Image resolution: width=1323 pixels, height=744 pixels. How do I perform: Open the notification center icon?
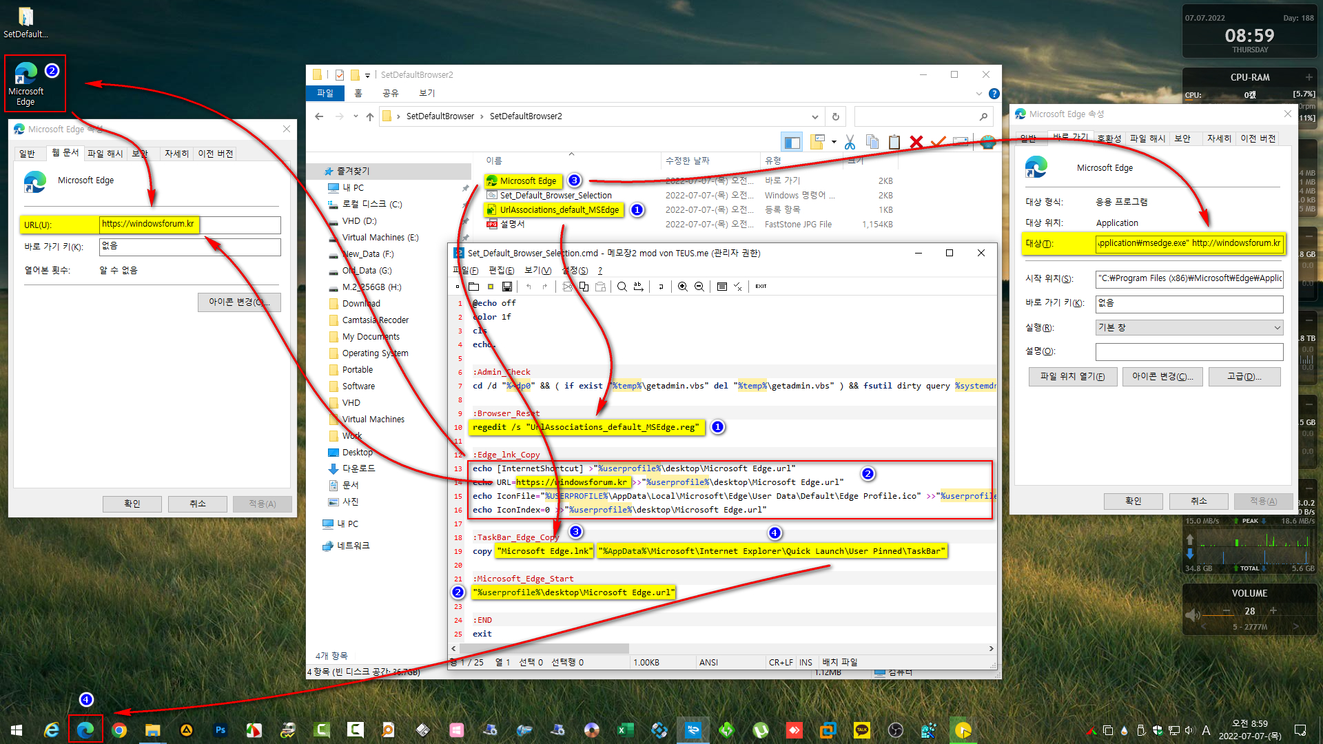point(1300,730)
